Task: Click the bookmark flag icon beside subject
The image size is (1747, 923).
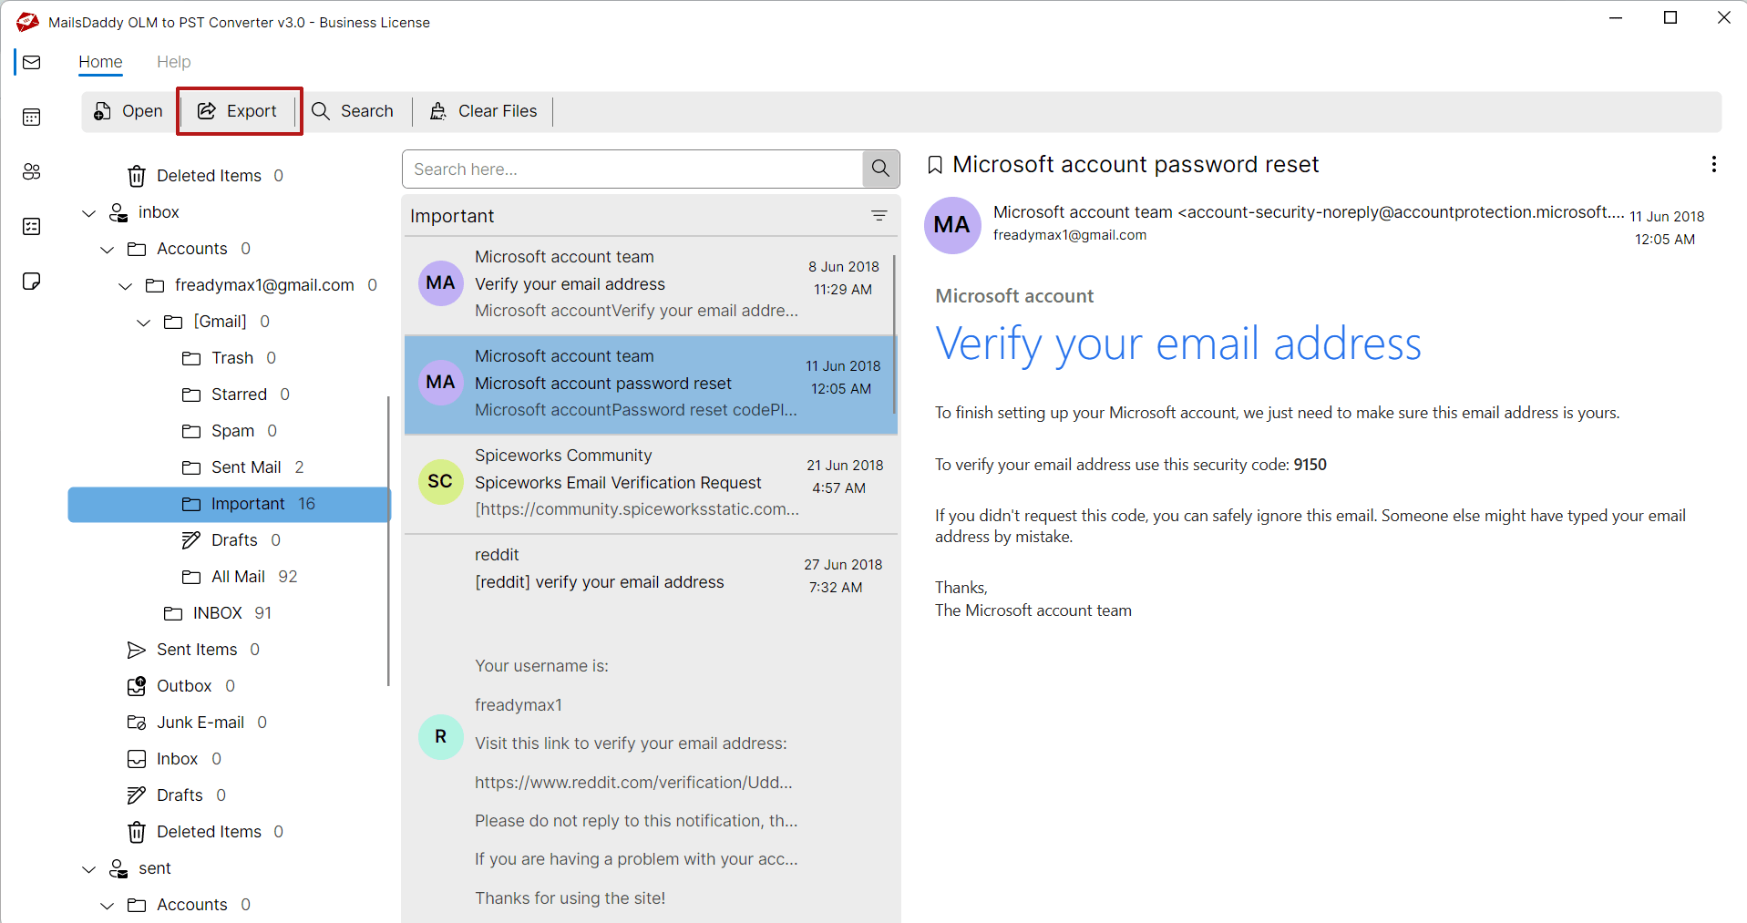Action: point(935,165)
